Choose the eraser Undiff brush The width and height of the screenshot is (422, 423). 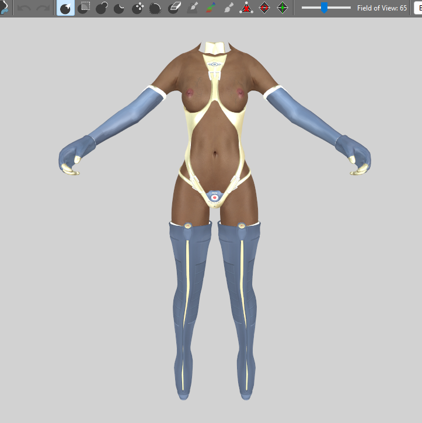pos(174,8)
